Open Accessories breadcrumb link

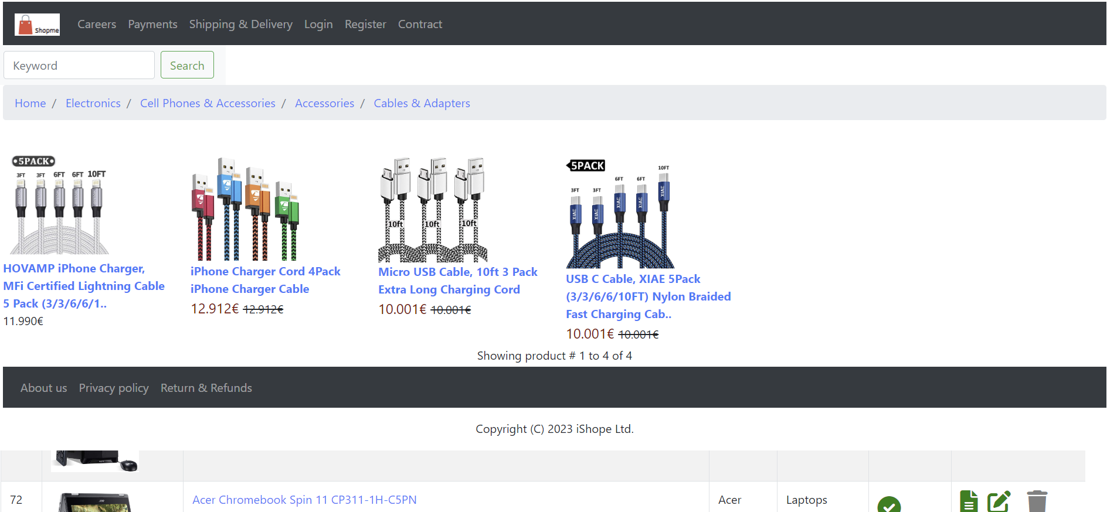click(x=324, y=103)
